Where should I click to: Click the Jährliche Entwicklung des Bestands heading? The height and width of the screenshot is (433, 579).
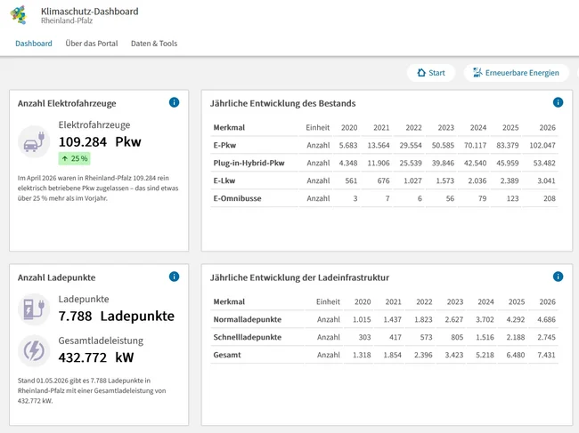tap(283, 103)
